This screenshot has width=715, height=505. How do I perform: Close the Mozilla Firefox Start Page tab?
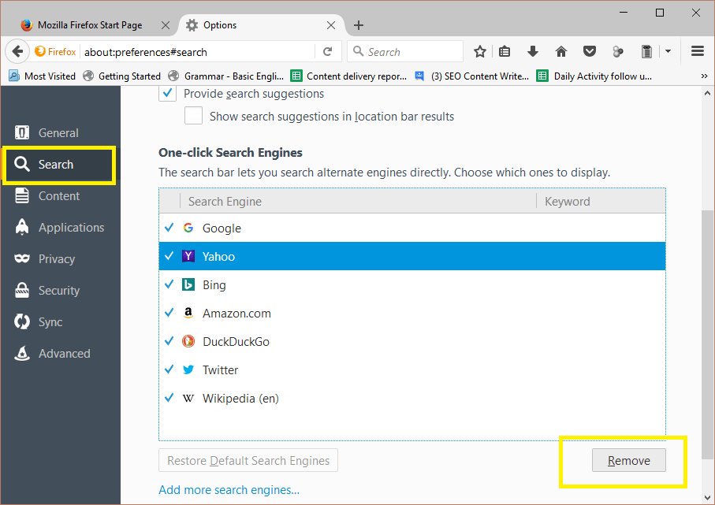pyautogui.click(x=166, y=25)
